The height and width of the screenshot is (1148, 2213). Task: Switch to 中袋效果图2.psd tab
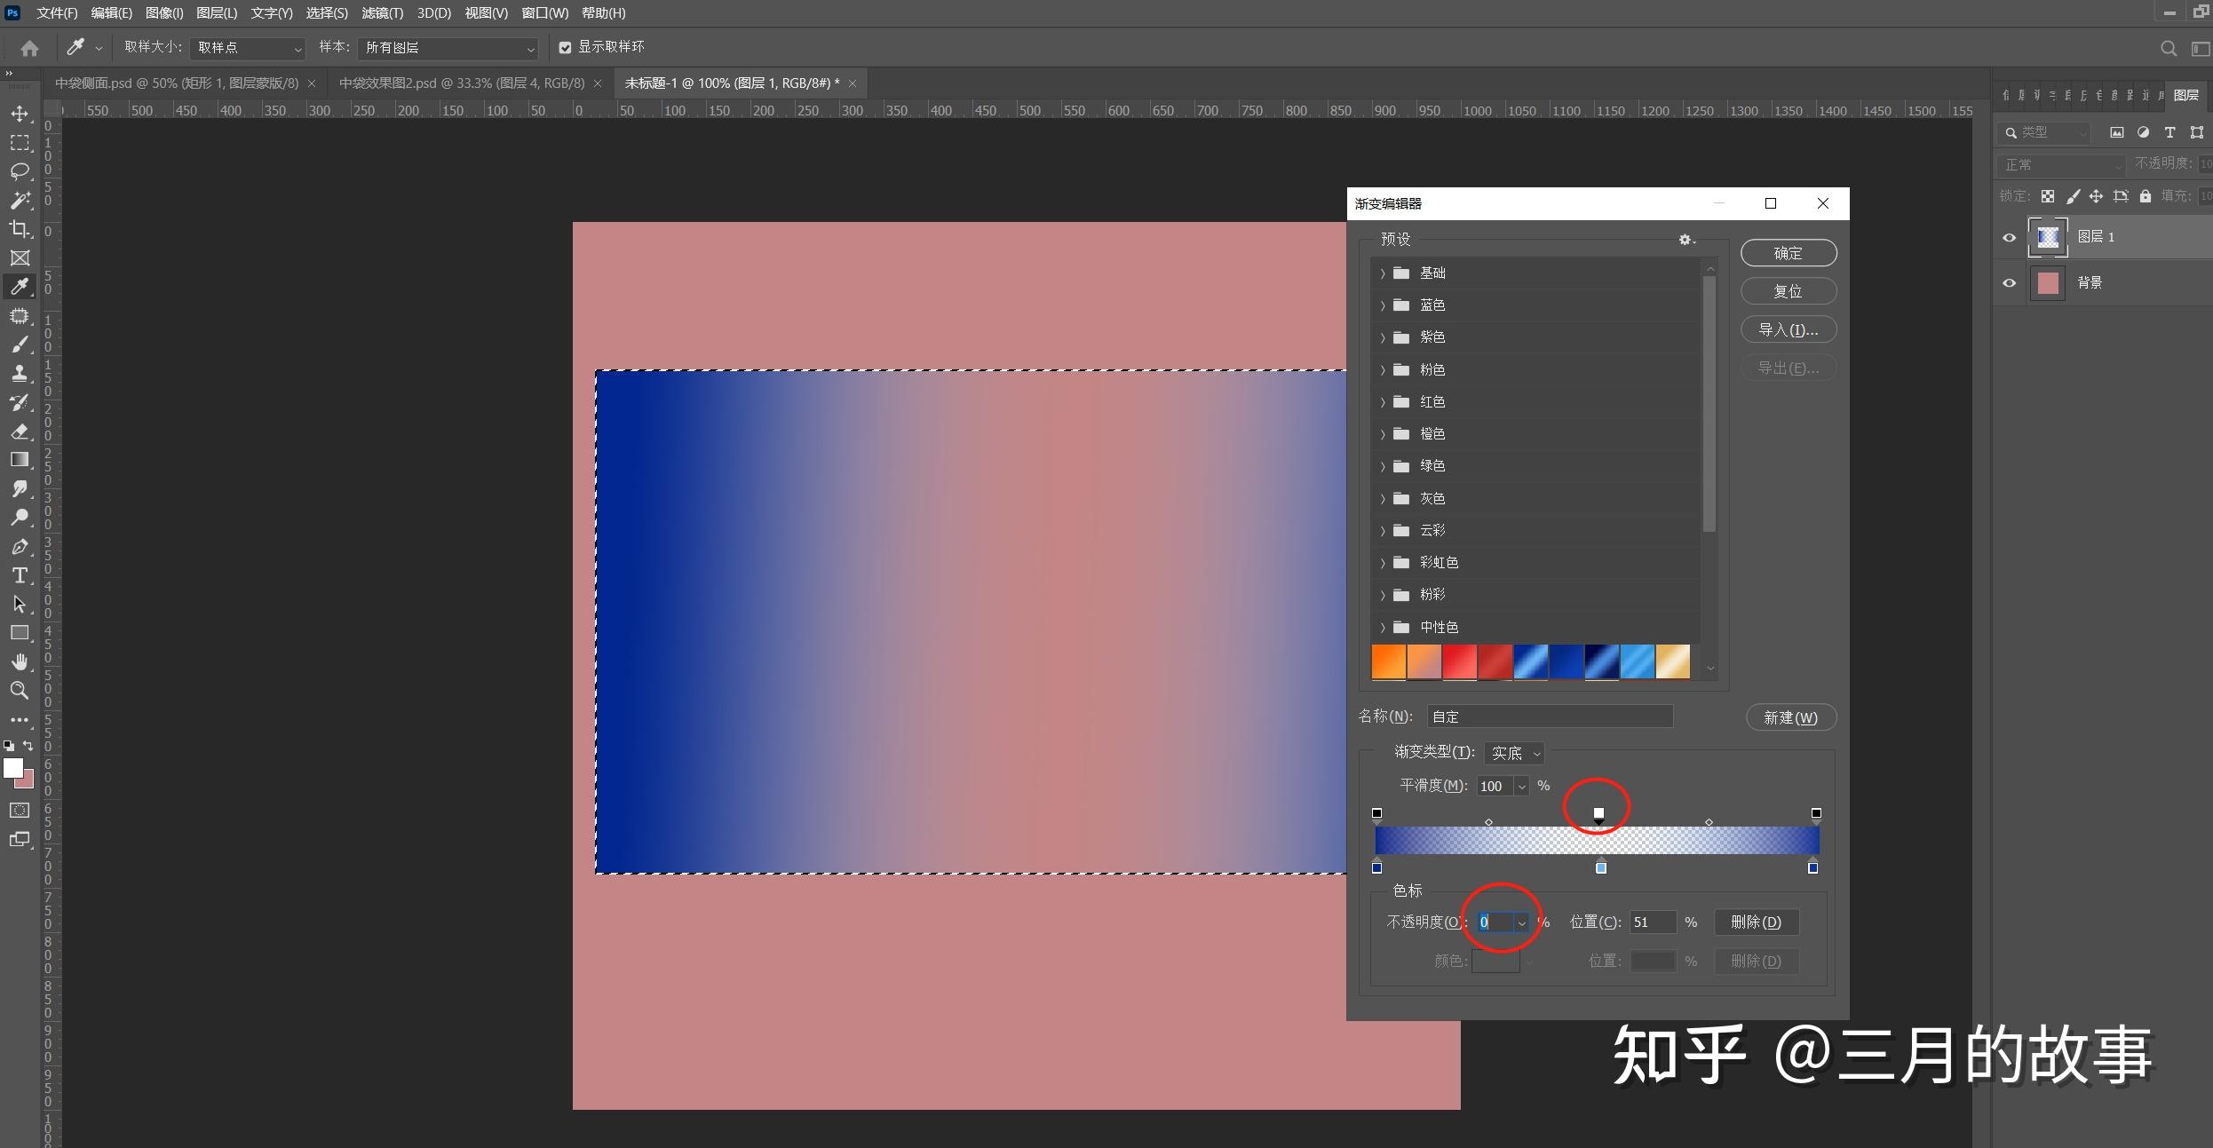(x=461, y=83)
